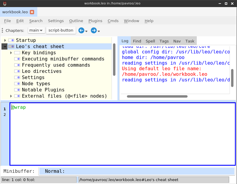The width and height of the screenshot is (237, 184).
Task: Click the Leo app icon in title bar
Action: 5,3
